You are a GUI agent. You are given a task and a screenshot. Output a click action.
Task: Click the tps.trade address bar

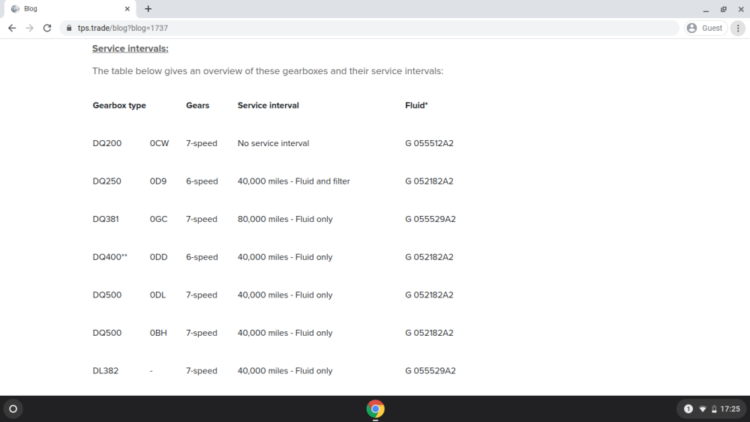tap(300, 28)
